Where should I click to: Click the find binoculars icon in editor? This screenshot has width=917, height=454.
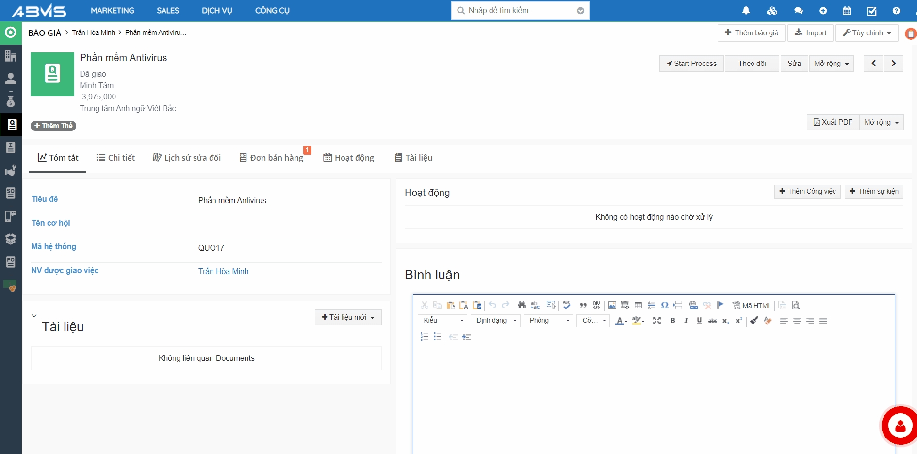pos(522,305)
